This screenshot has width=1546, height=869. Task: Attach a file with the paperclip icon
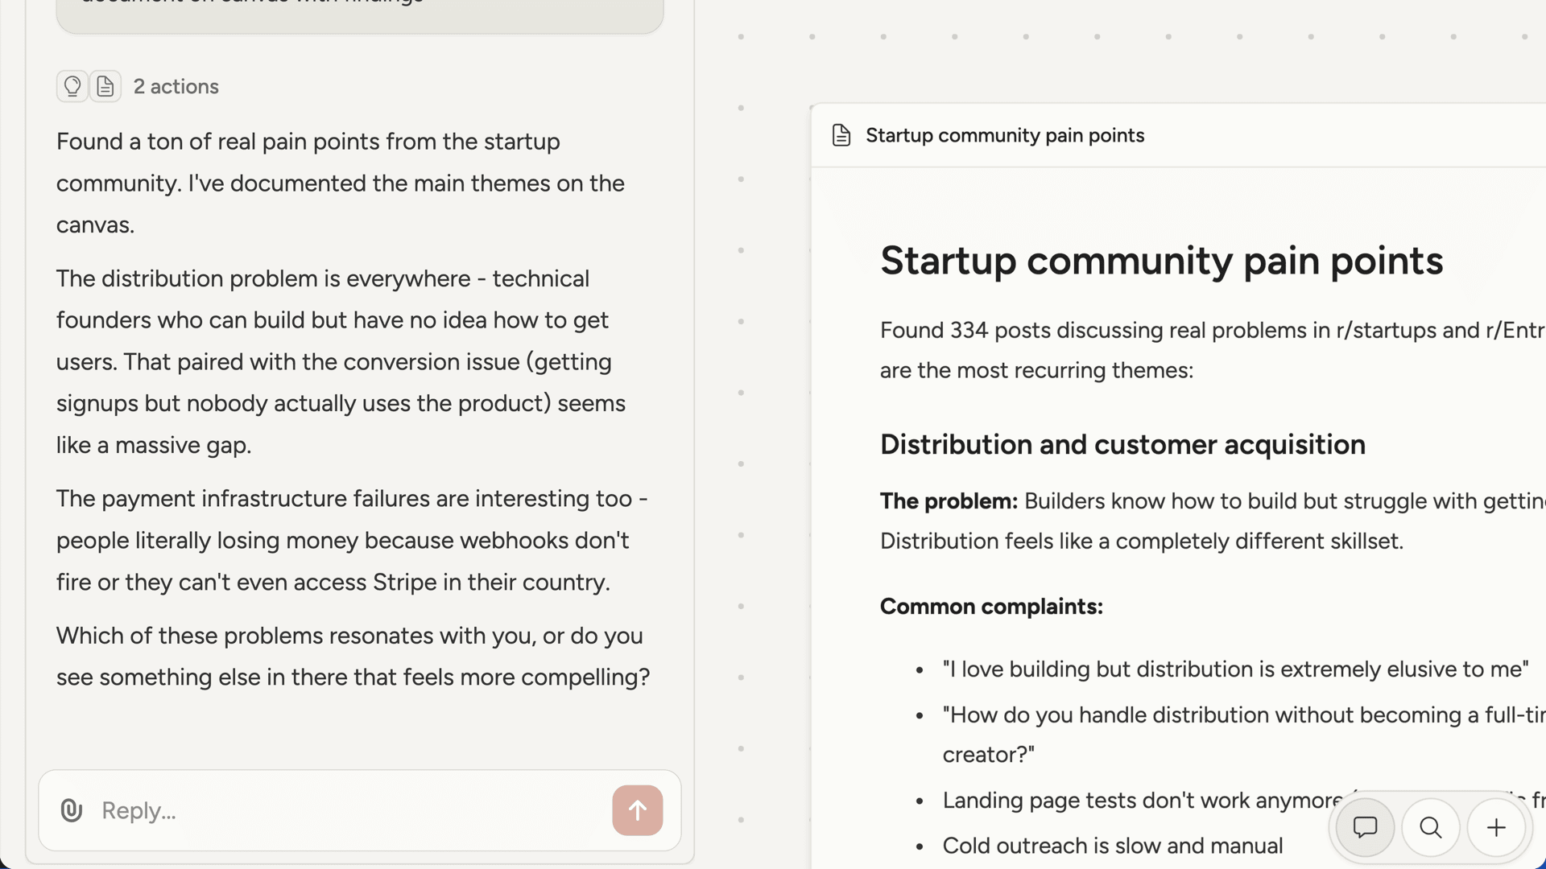point(72,810)
